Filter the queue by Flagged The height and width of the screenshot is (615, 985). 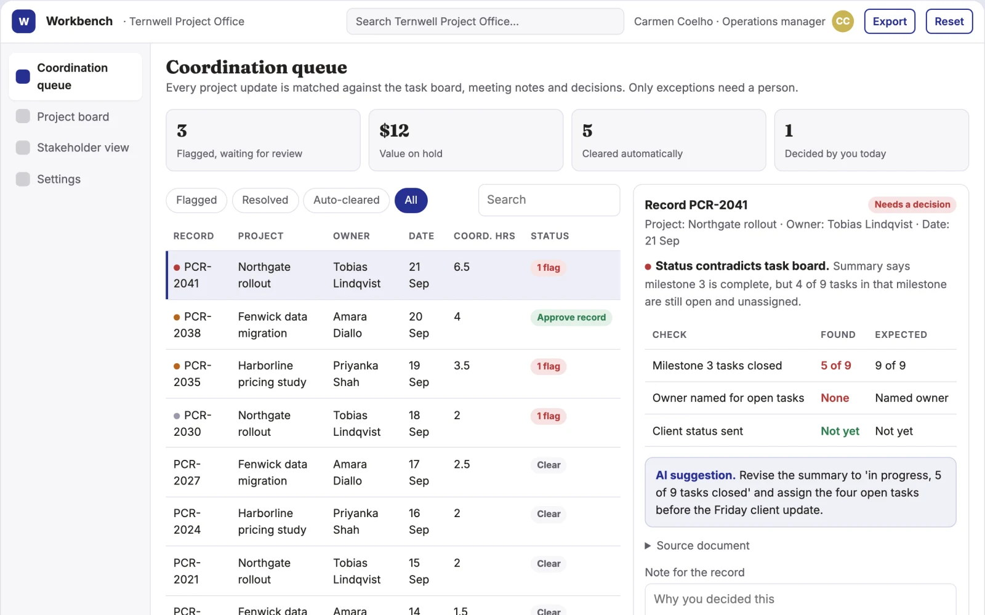tap(196, 200)
